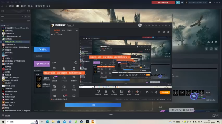Open toolbox more options circle icon
Screen dimensions: 222x124
(76, 63)
